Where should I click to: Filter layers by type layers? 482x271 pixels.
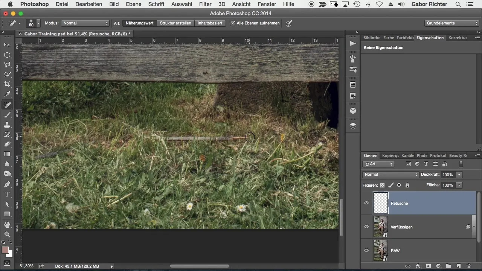tap(426, 164)
